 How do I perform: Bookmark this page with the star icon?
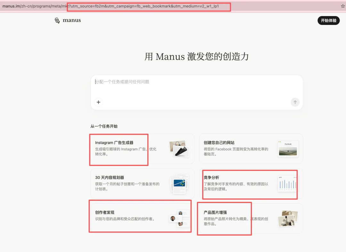pos(343,6)
